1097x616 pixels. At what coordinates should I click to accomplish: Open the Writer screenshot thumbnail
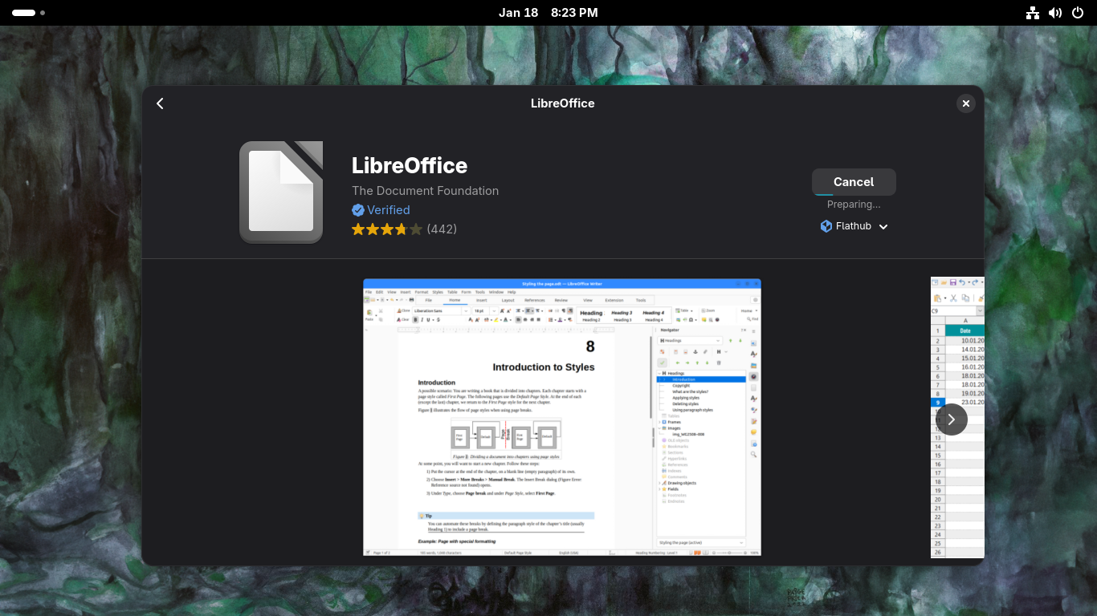point(562,417)
